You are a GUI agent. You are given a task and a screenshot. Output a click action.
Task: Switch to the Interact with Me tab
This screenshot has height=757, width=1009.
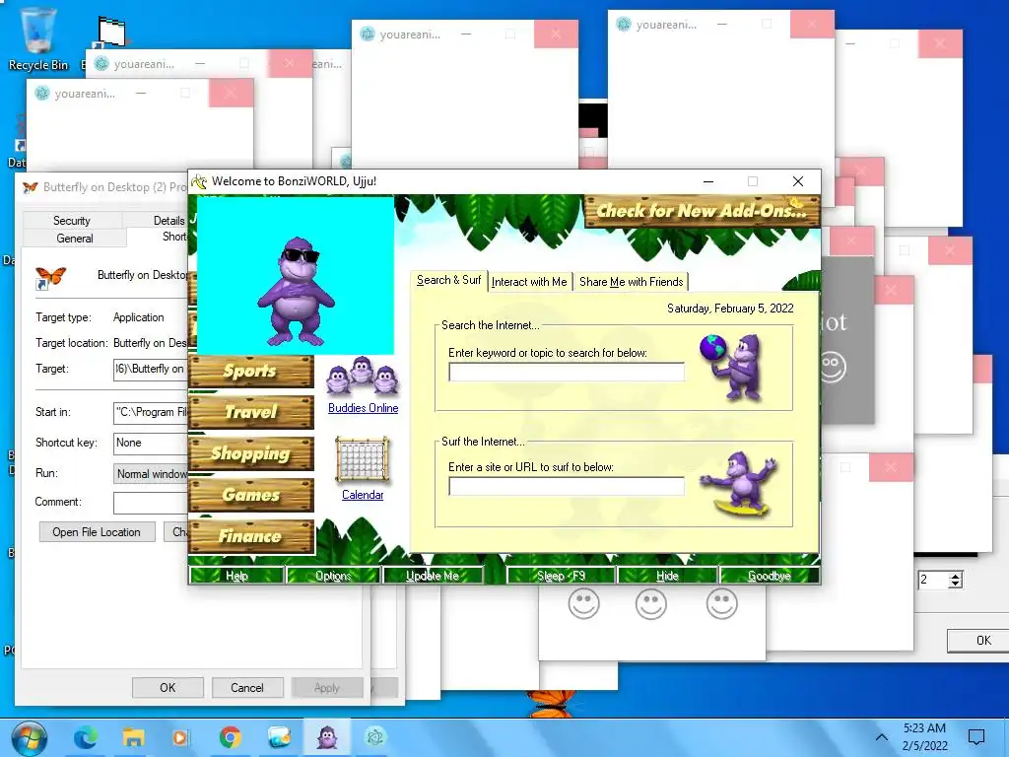(x=529, y=282)
